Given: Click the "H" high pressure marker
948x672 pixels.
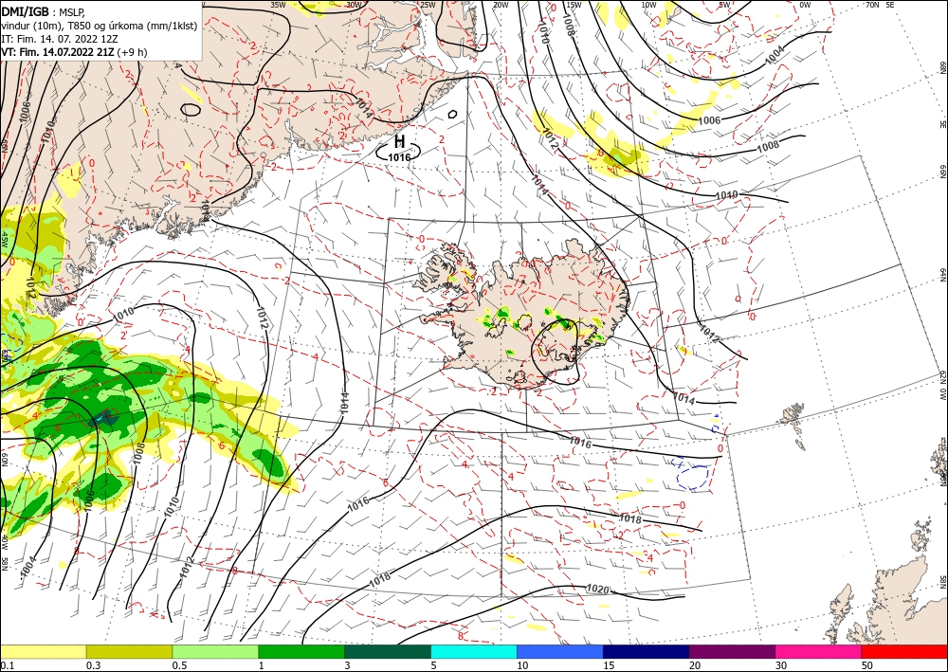Looking at the screenshot, I should click(399, 142).
